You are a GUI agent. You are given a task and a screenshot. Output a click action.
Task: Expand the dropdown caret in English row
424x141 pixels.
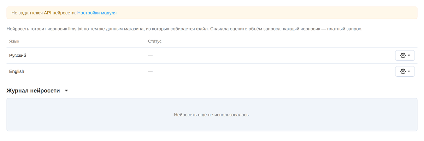click(x=409, y=71)
